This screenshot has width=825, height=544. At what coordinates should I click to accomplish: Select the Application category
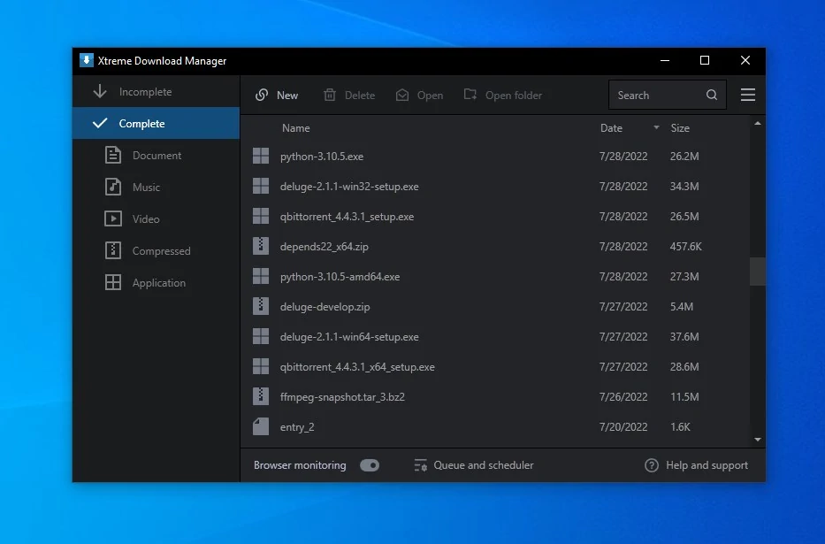pos(158,282)
